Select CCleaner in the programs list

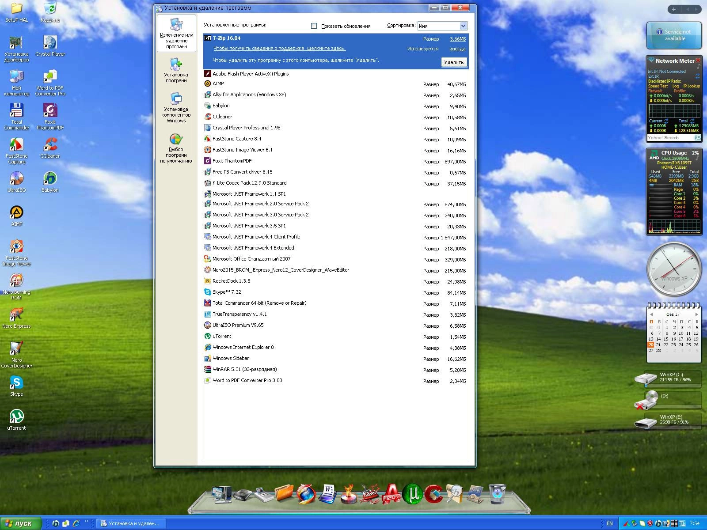point(336,117)
